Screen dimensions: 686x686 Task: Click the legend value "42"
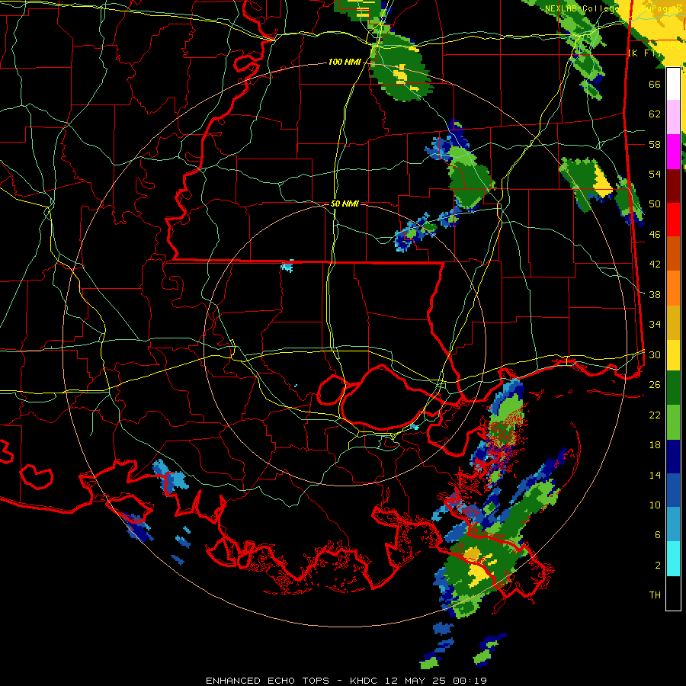[655, 264]
